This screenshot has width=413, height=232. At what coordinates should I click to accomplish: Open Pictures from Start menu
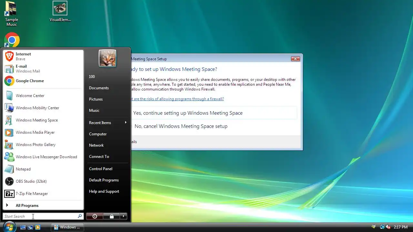pos(107,99)
